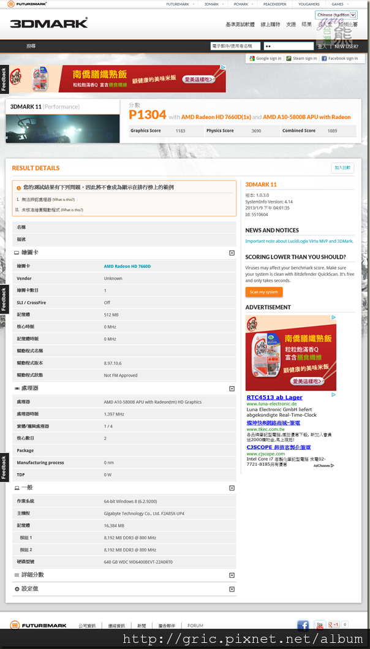Click AdChoices icon on top banner ad

222,67
